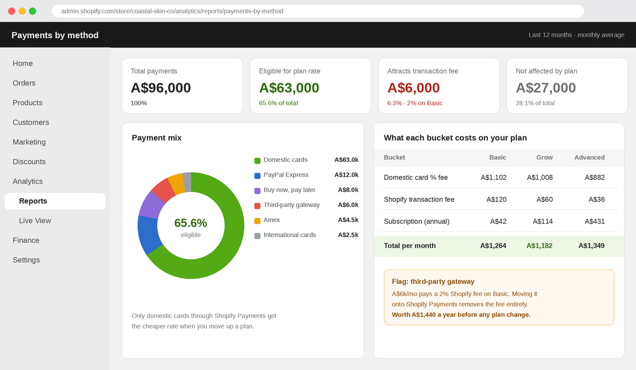The image size is (636, 370).
Task: Click the A$1,349 Advanced total
Action: click(x=591, y=246)
